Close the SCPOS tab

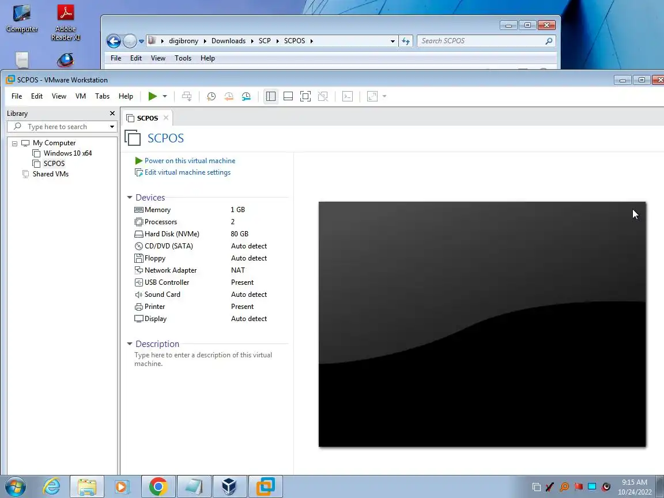166,118
